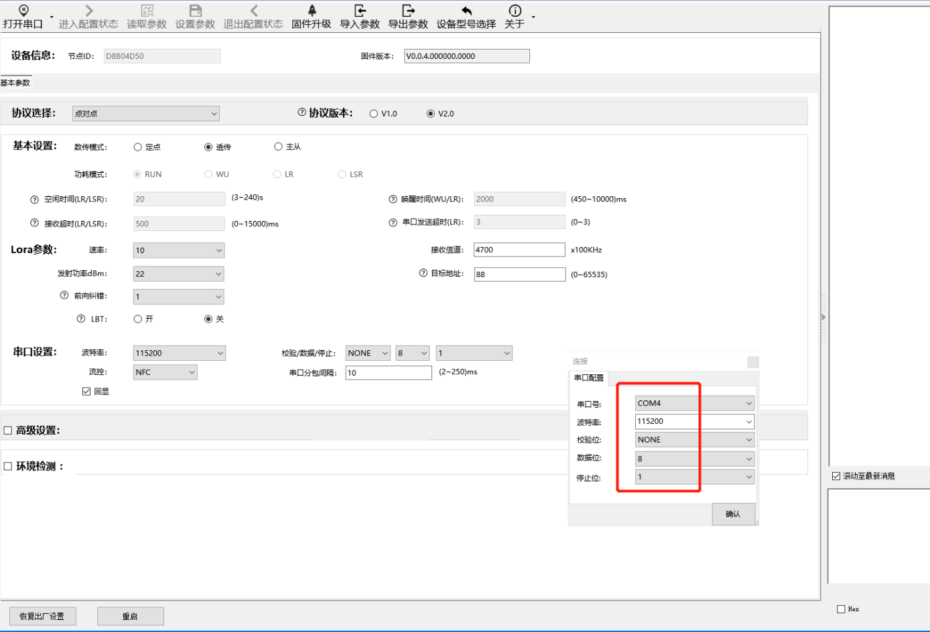Open the 协议选择 dropdown
This screenshot has width=930, height=632.
coord(146,114)
